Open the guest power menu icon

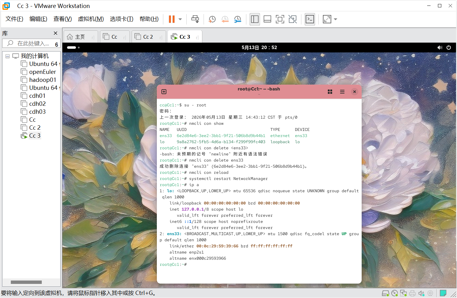tap(449, 48)
